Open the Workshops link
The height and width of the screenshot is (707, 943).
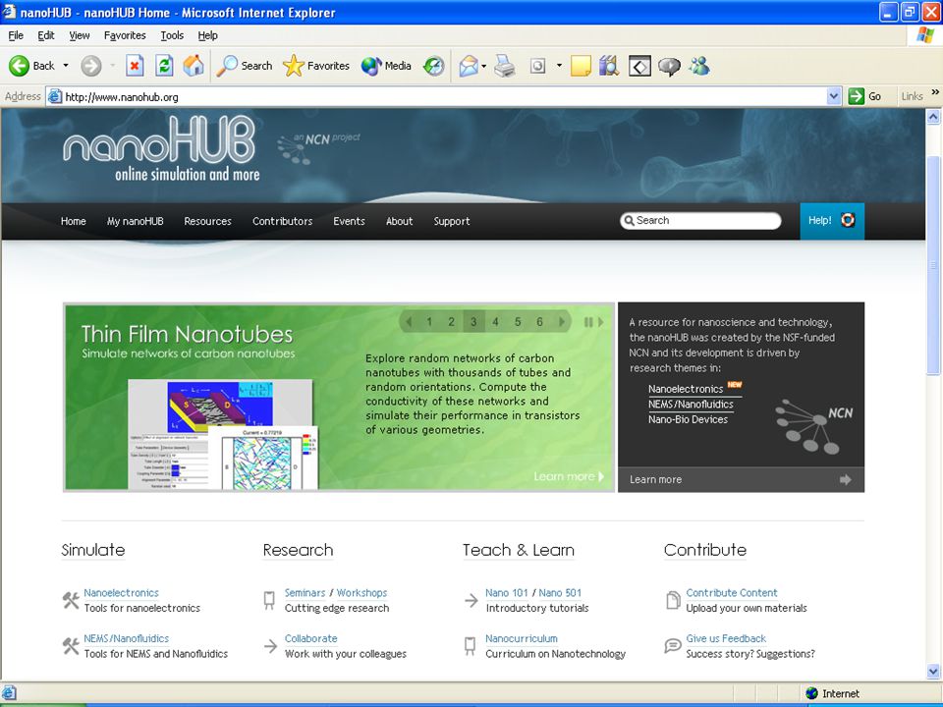pos(361,593)
